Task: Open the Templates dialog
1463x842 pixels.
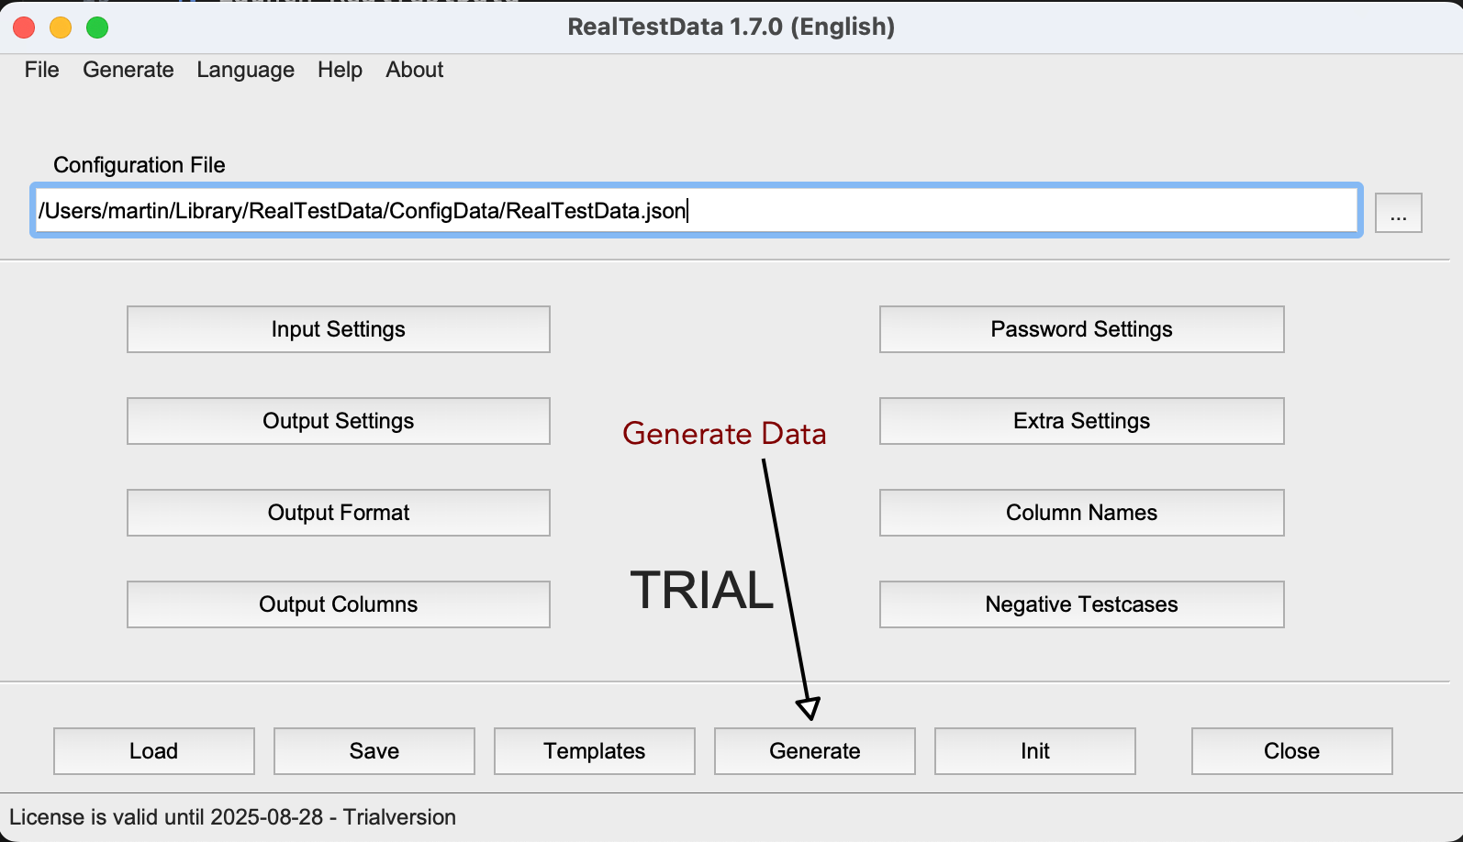Action: pyautogui.click(x=595, y=751)
